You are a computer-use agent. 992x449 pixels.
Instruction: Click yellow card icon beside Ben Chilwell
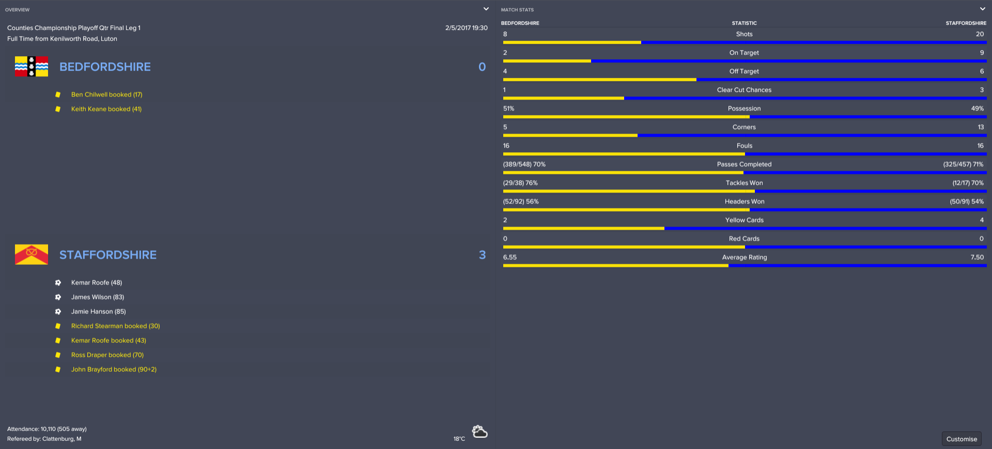pyautogui.click(x=58, y=94)
